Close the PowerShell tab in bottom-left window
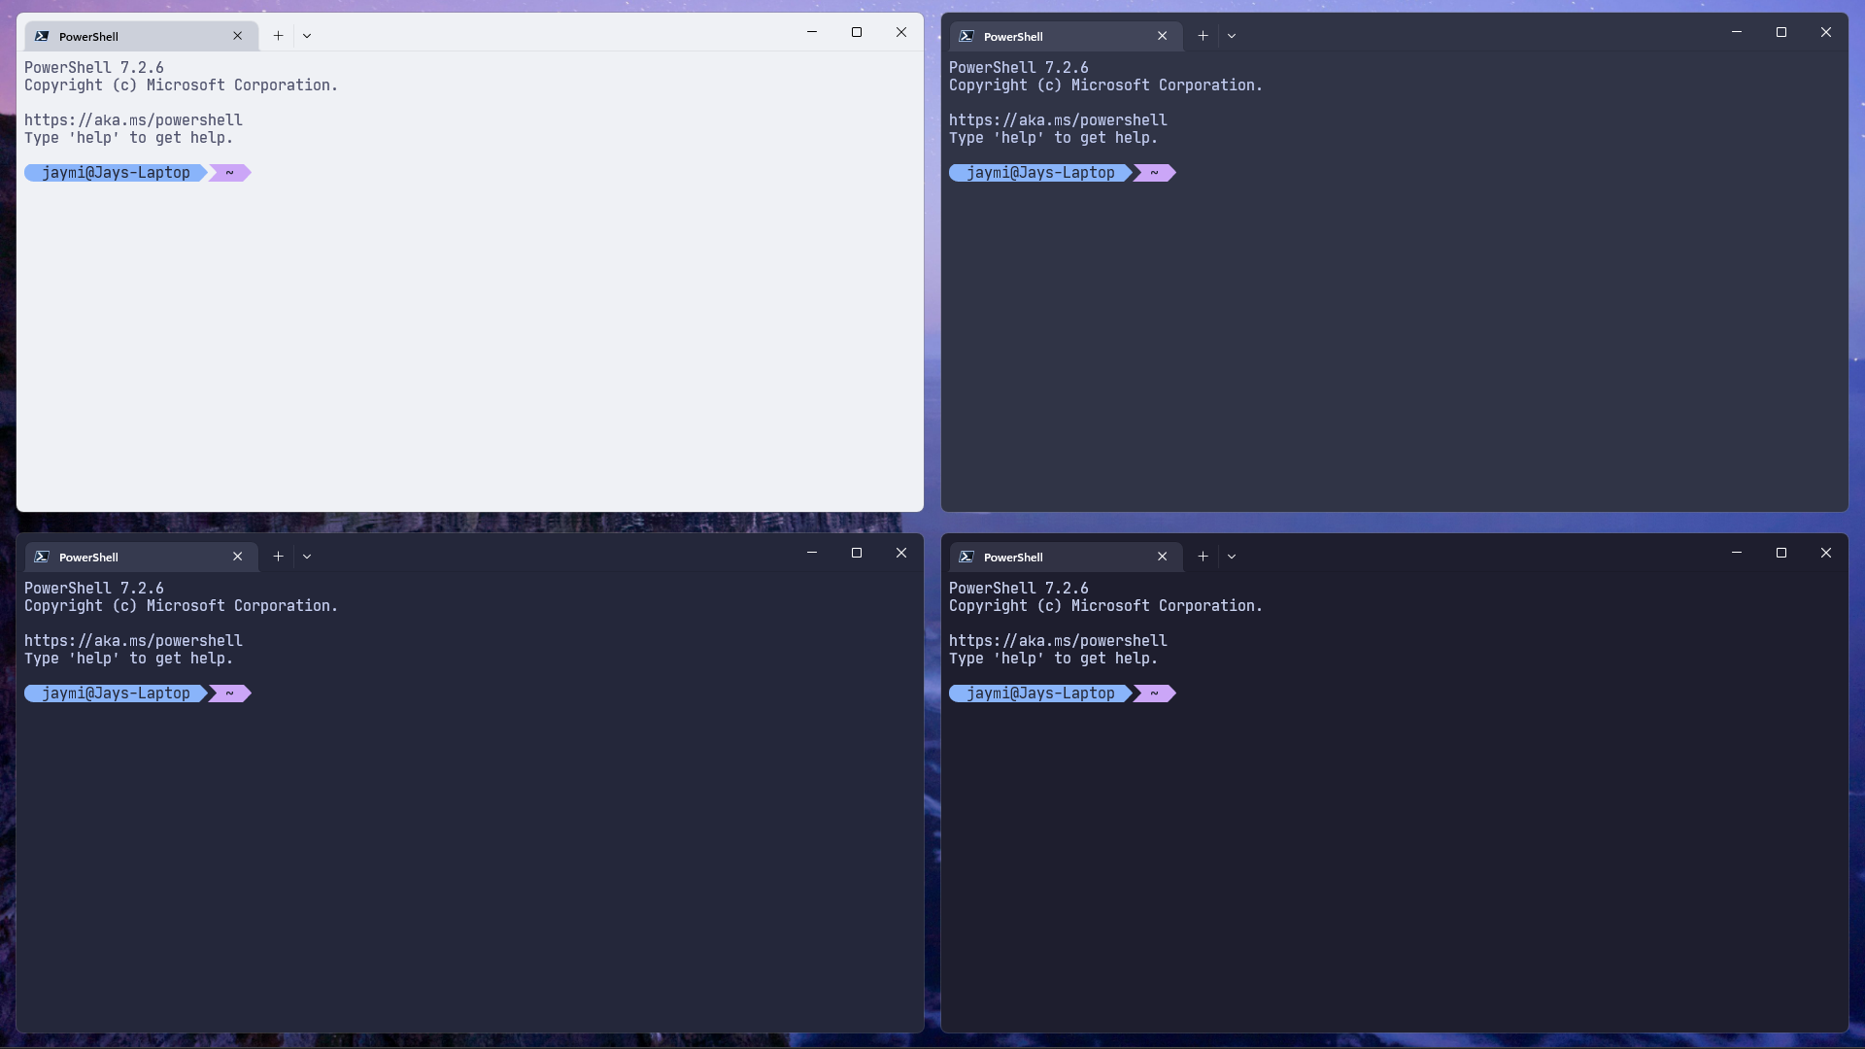Viewport: 1865px width, 1049px height. pos(237,557)
